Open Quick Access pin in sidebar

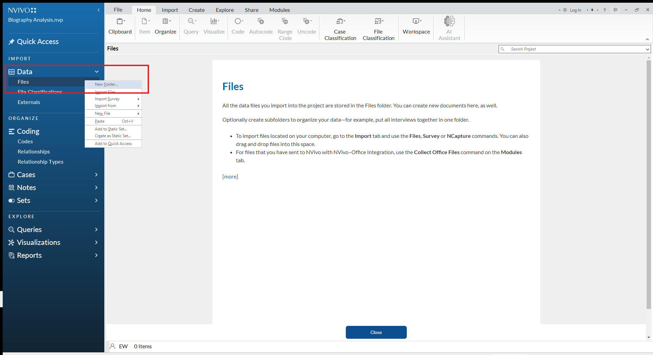point(12,42)
